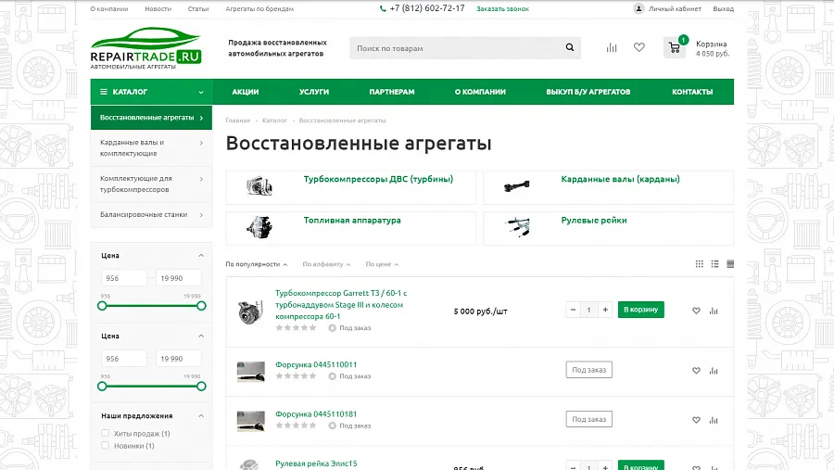Expand Восстановленные агрегаты sidebar submenu

click(202, 118)
